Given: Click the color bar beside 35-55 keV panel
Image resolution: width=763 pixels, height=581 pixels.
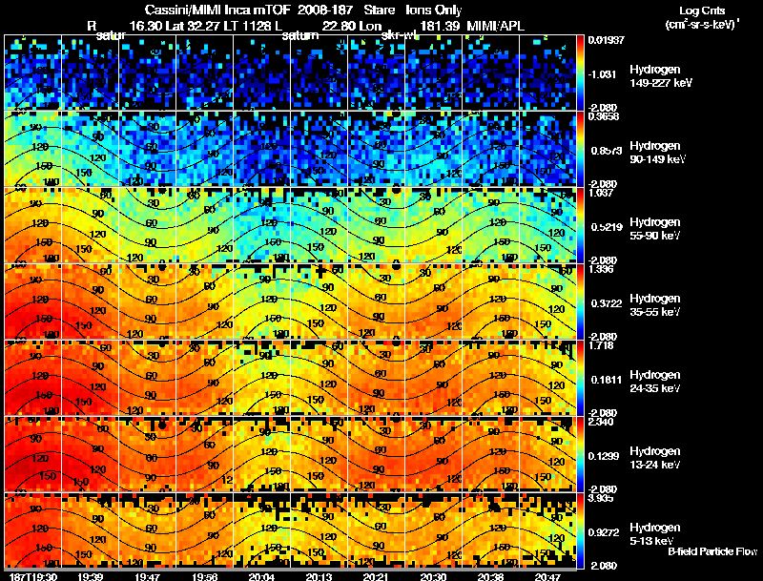Looking at the screenshot, I should pos(580,301).
